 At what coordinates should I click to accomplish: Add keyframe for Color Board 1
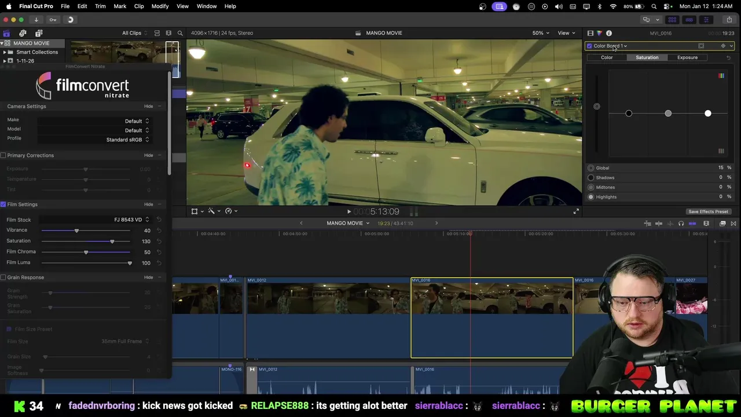pyautogui.click(x=723, y=46)
